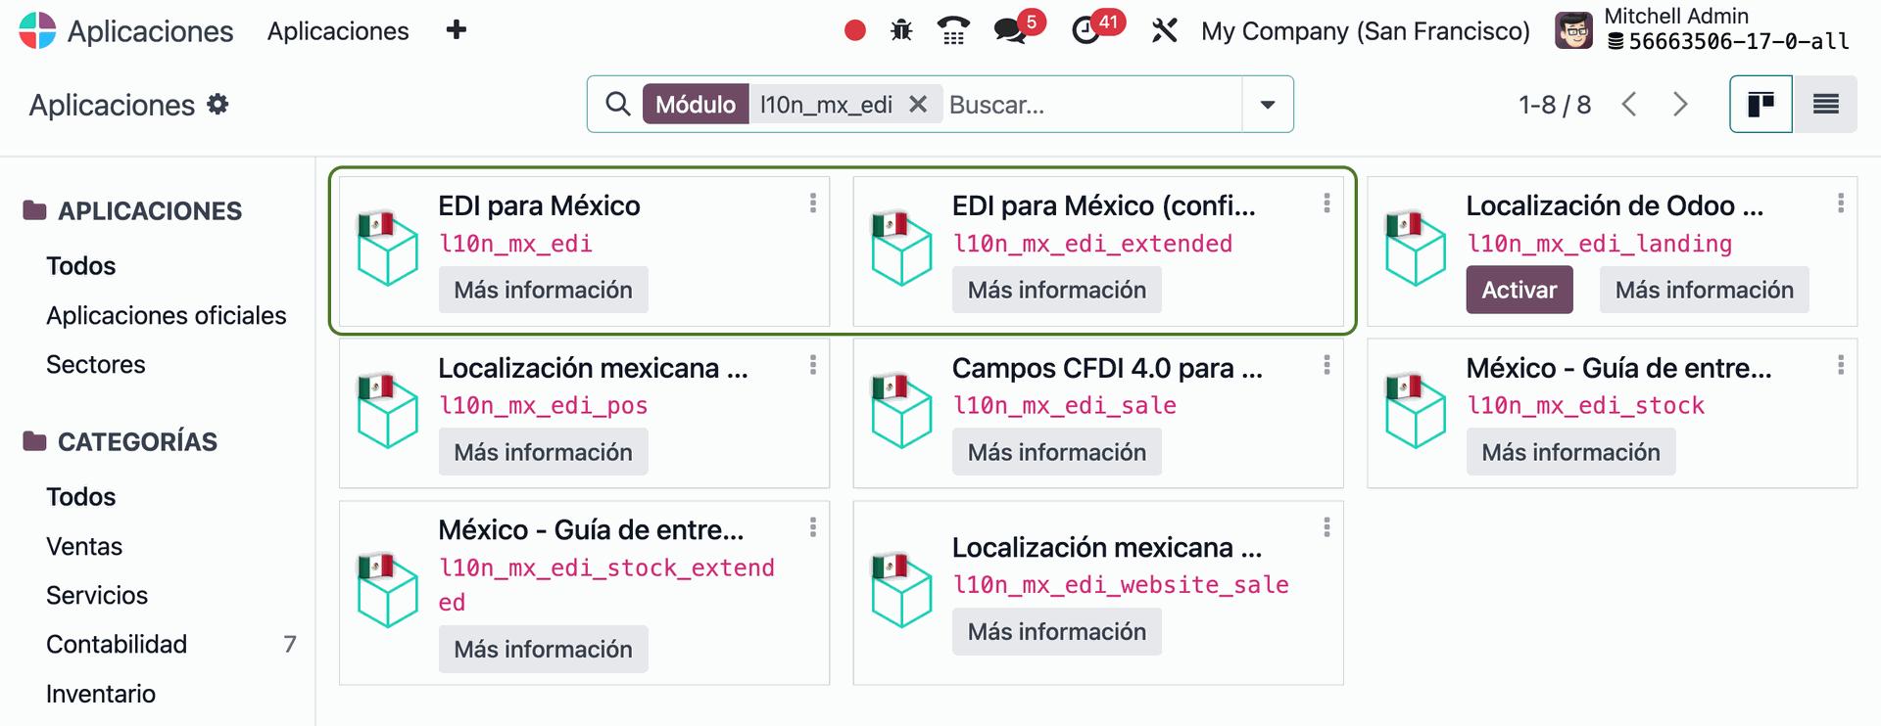This screenshot has height=726, width=1881.
Task: Click the l10n_mx_edi_stock module box icon
Action: pos(1416,411)
